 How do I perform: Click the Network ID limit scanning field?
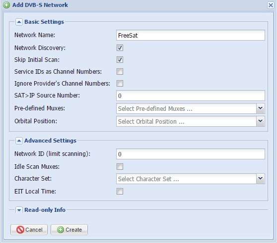(x=191, y=154)
